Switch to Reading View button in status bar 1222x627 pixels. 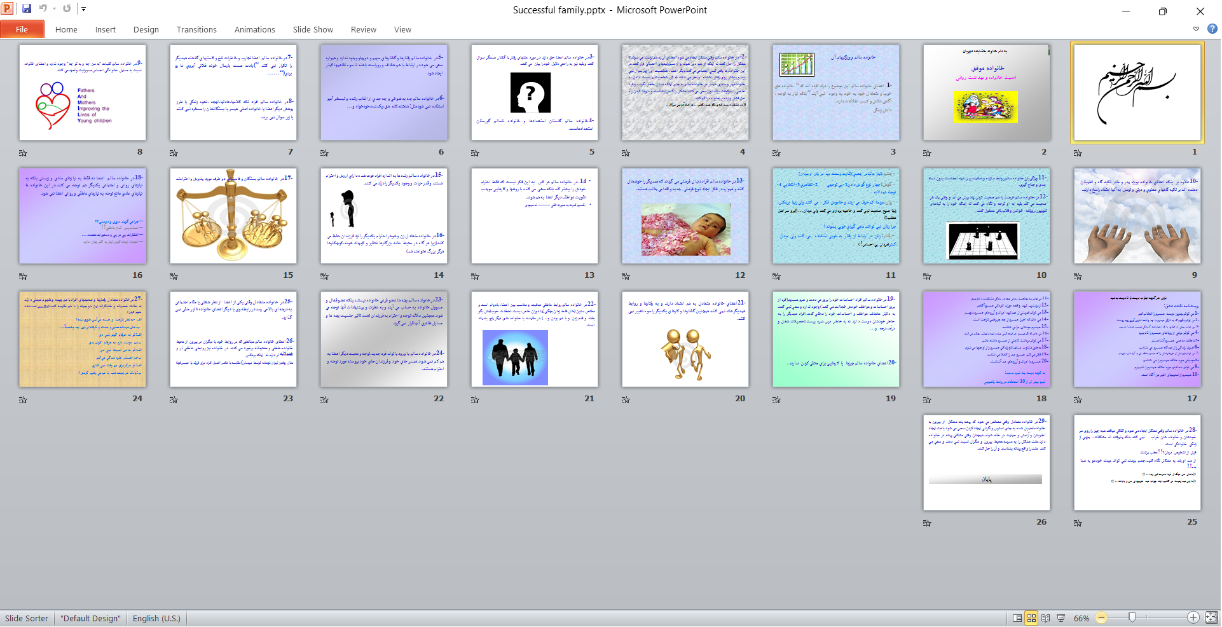pos(1045,617)
